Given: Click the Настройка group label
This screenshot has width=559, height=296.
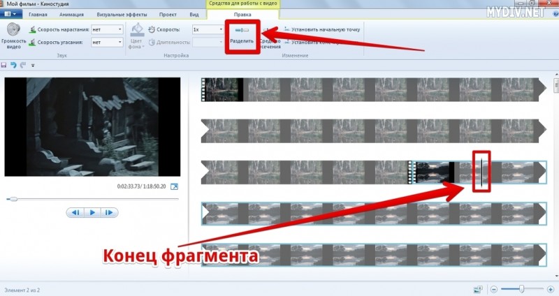Looking at the screenshot, I should (176, 56).
